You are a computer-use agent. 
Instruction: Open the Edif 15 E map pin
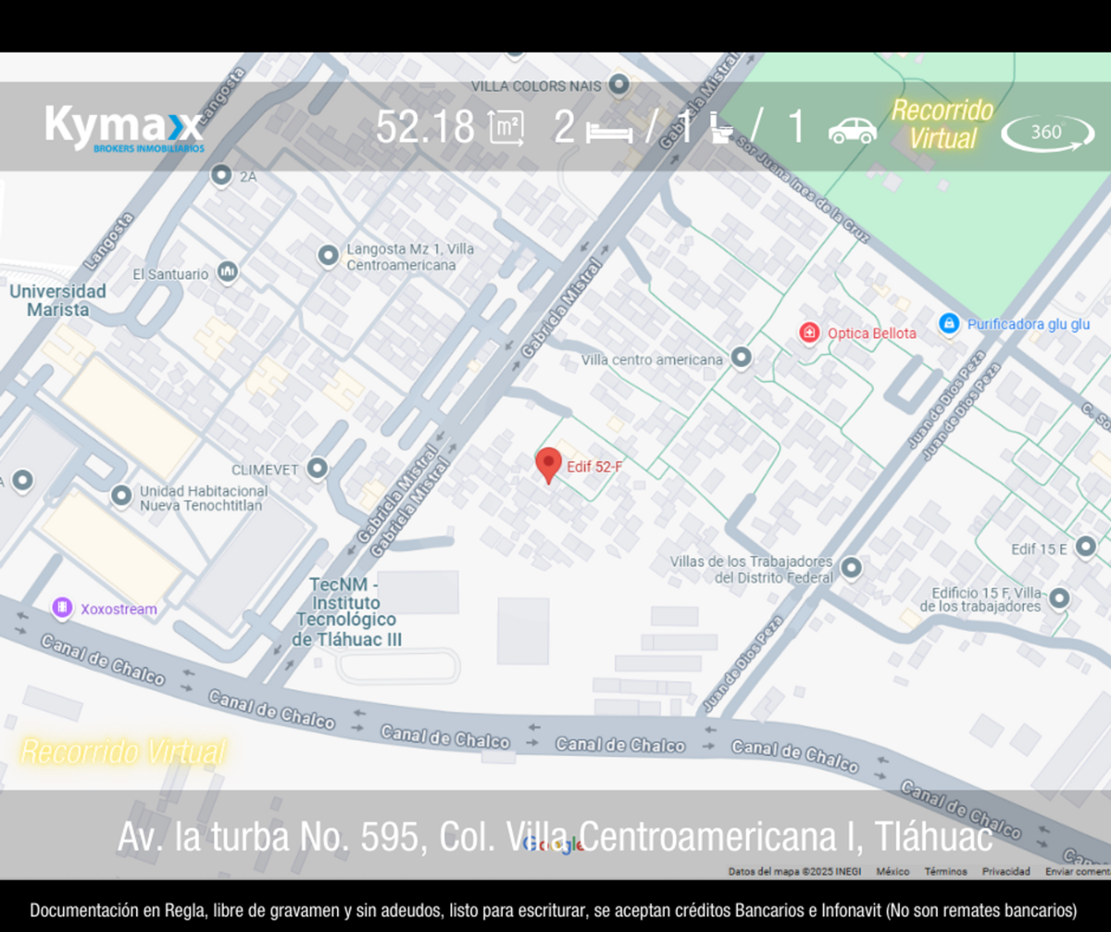point(1084,548)
